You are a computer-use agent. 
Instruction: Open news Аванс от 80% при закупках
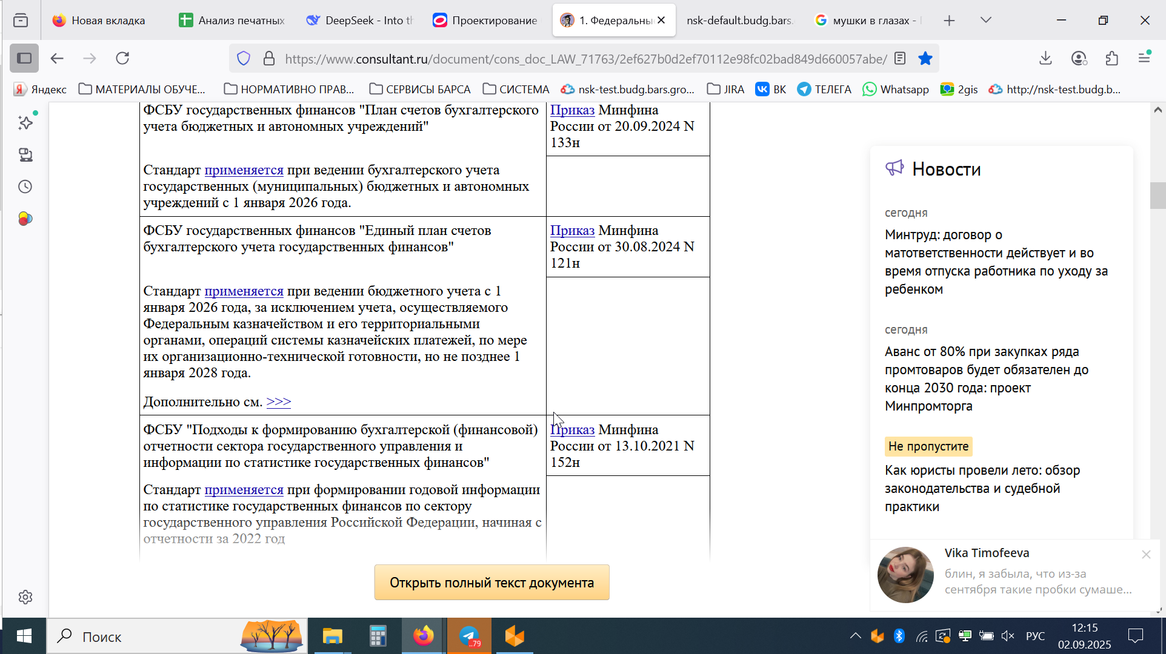(x=987, y=378)
